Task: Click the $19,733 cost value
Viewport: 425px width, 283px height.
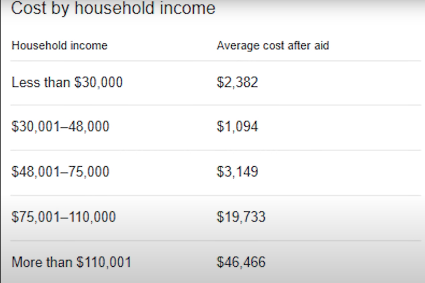Action: pyautogui.click(x=241, y=217)
